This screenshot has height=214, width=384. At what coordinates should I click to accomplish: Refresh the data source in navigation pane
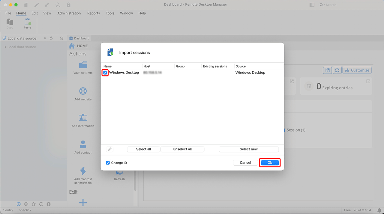coord(51,38)
